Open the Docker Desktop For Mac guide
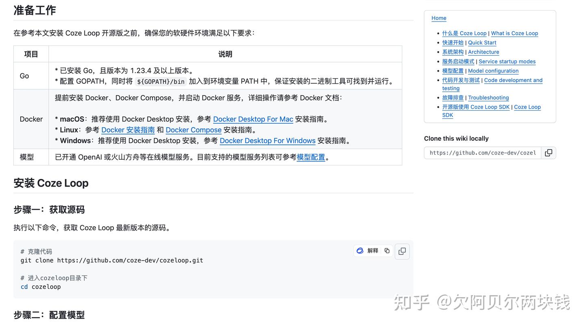Viewport: 585px width, 326px height. point(253,119)
